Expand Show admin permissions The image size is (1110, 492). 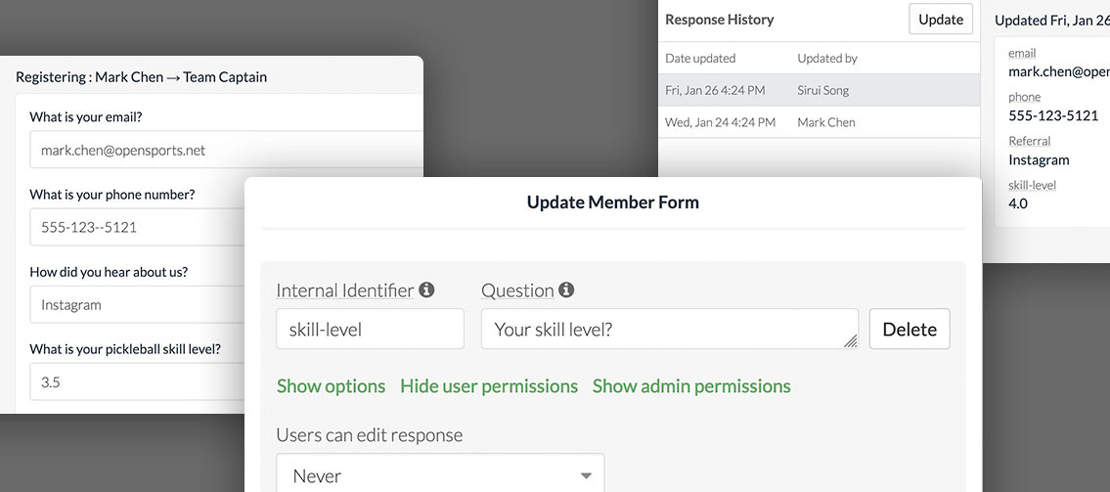coord(691,386)
